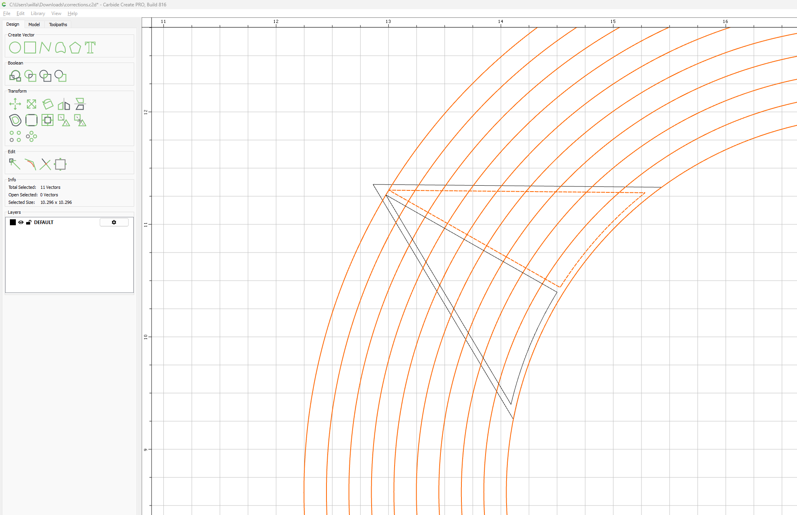Select the Polygon vector tool

click(75, 48)
